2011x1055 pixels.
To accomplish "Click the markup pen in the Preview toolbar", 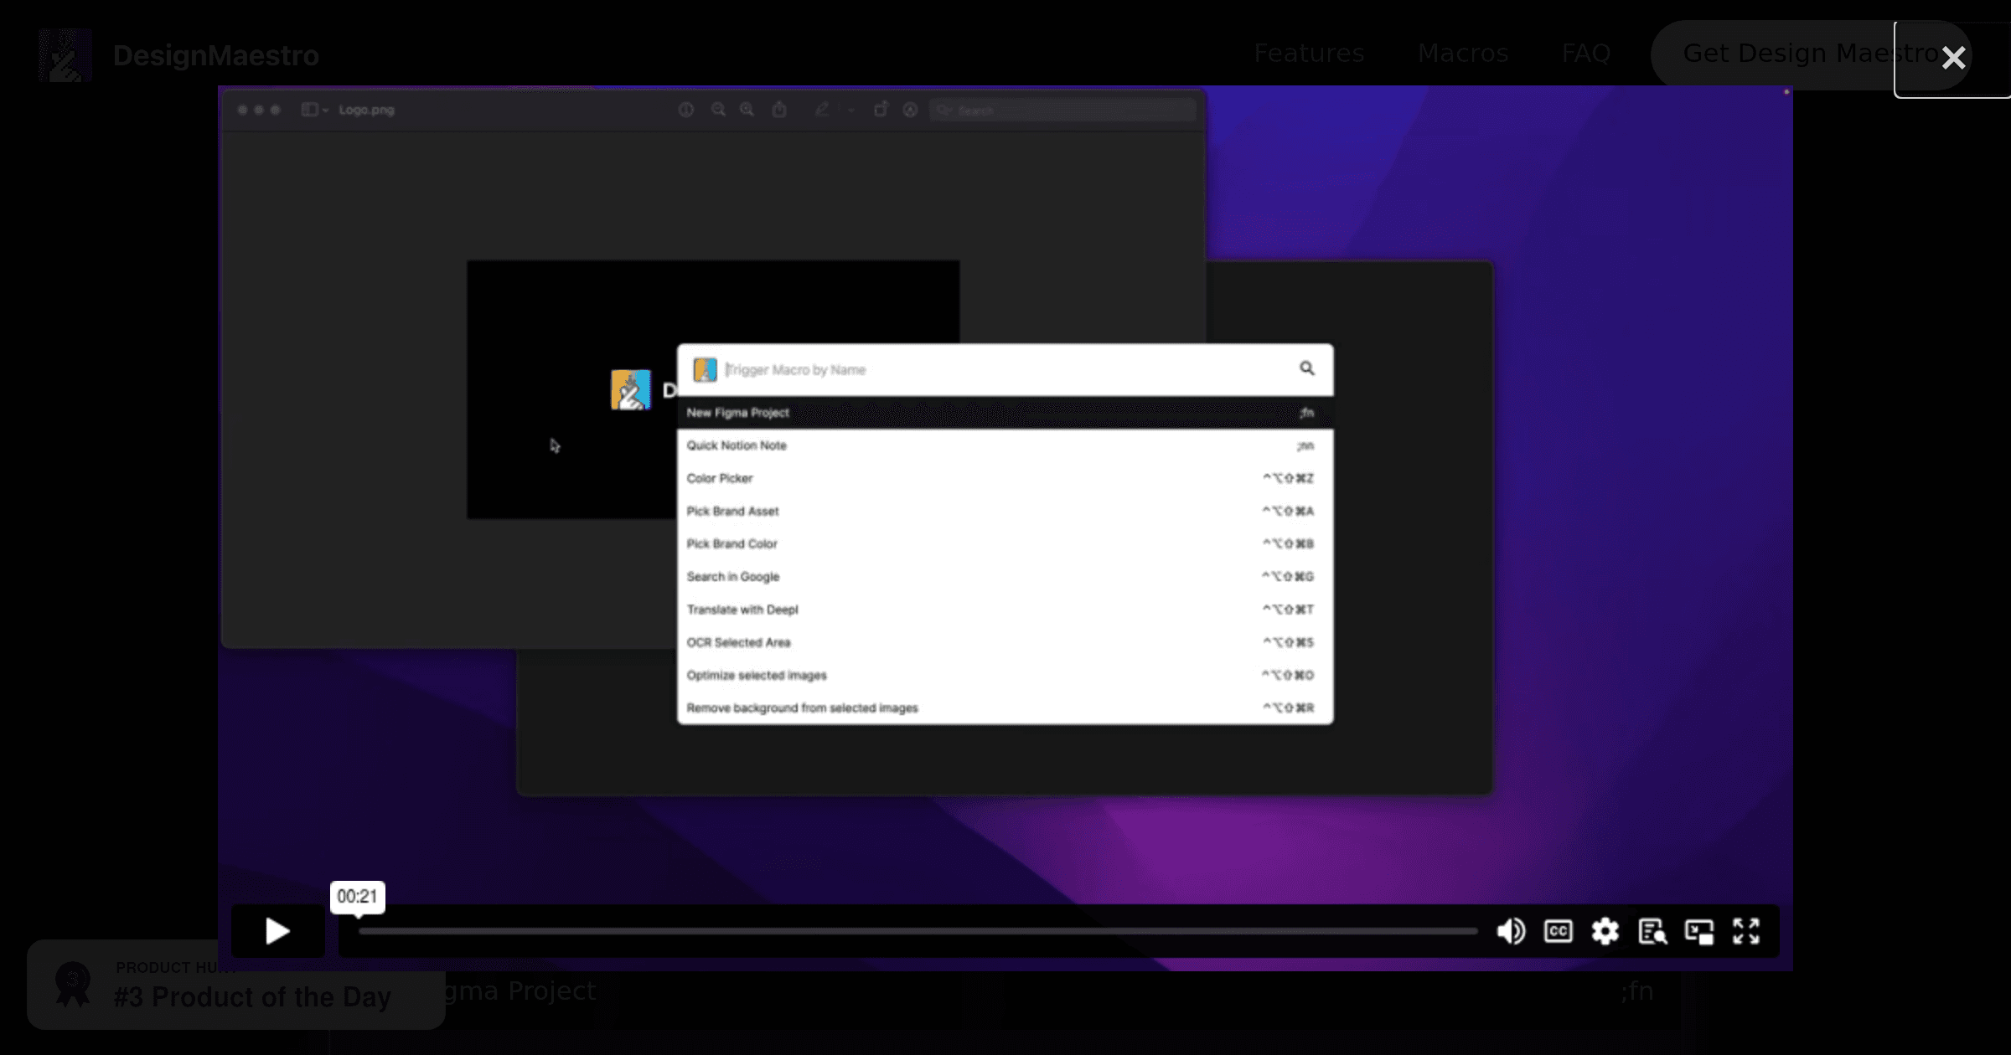I will [822, 110].
